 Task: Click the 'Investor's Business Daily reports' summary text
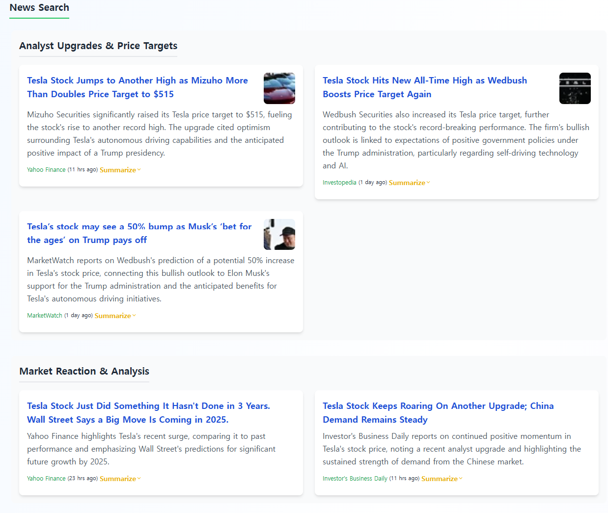click(452, 449)
